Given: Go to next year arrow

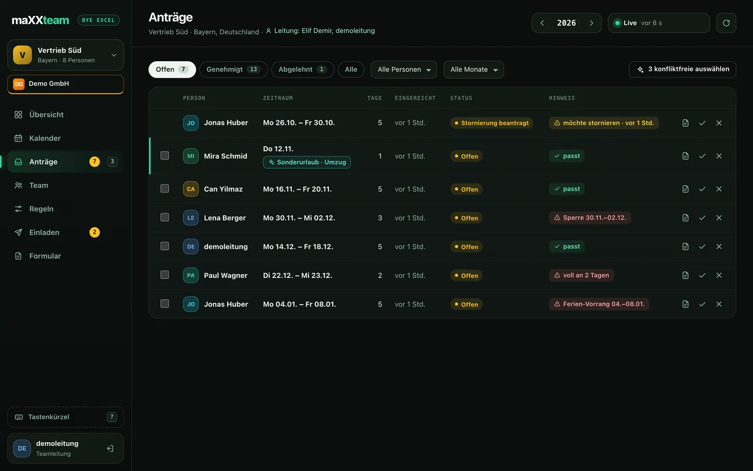Looking at the screenshot, I should tap(592, 23).
